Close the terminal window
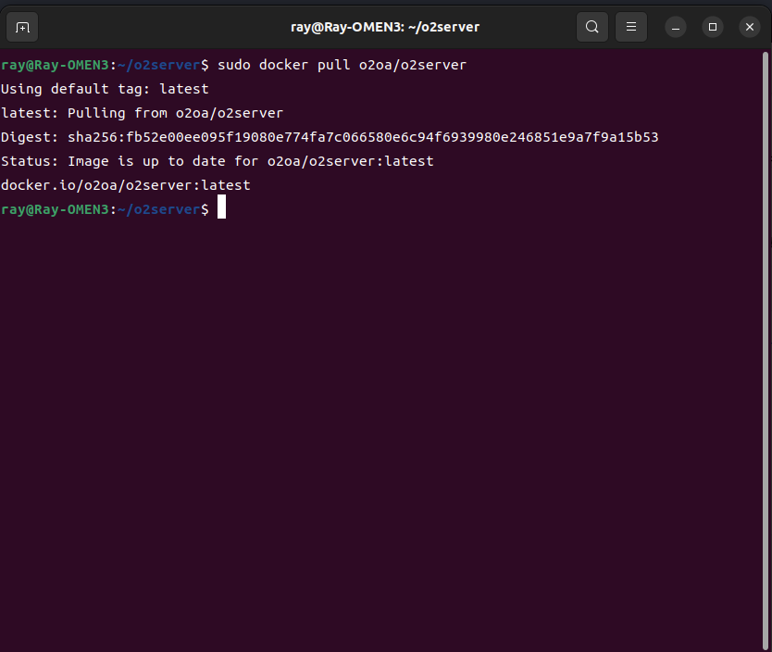This screenshot has width=772, height=652. pos(748,27)
